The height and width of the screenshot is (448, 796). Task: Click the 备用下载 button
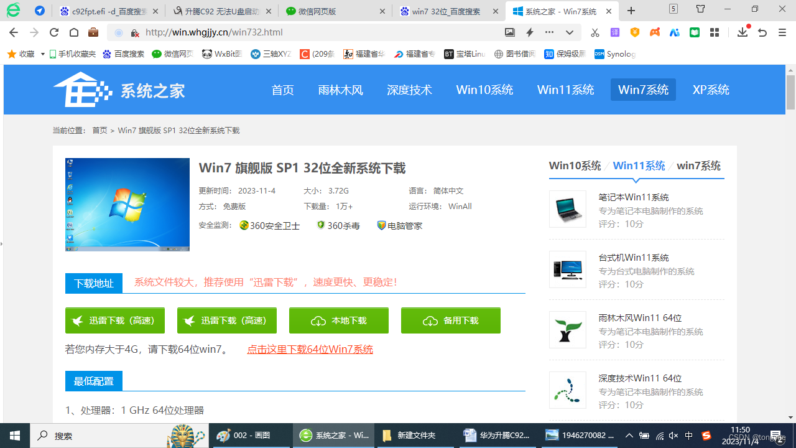451,320
